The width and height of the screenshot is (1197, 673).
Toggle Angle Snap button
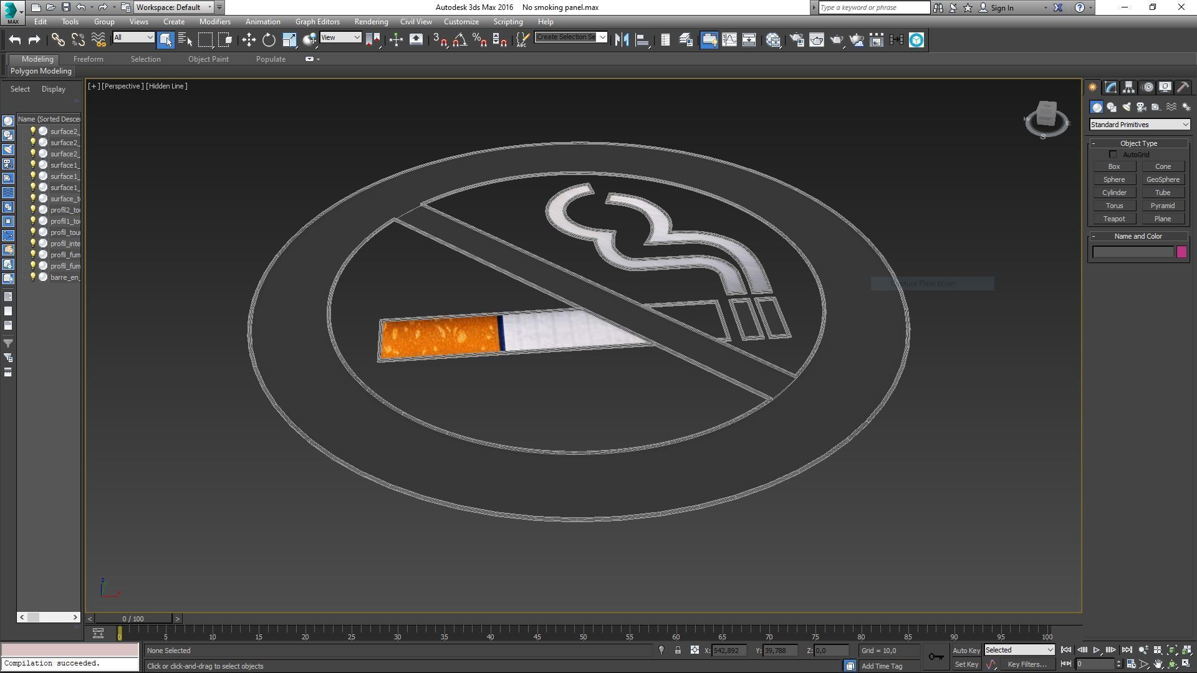(459, 40)
